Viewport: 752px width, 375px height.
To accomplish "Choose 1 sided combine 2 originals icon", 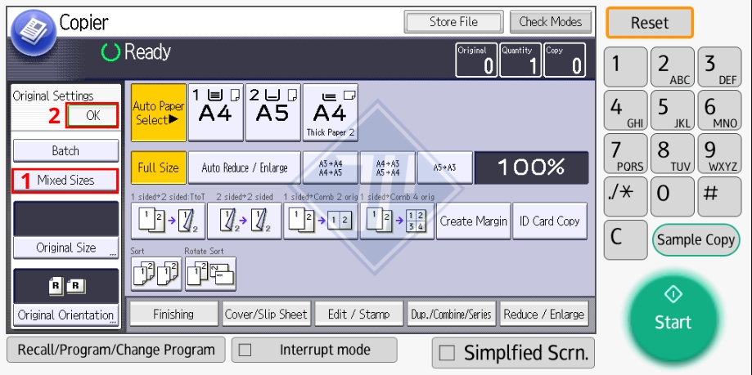I will click(320, 221).
